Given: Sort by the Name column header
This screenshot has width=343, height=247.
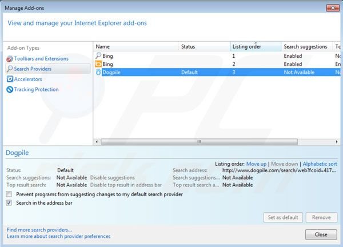Looking at the screenshot, I should pyautogui.click(x=136, y=47).
